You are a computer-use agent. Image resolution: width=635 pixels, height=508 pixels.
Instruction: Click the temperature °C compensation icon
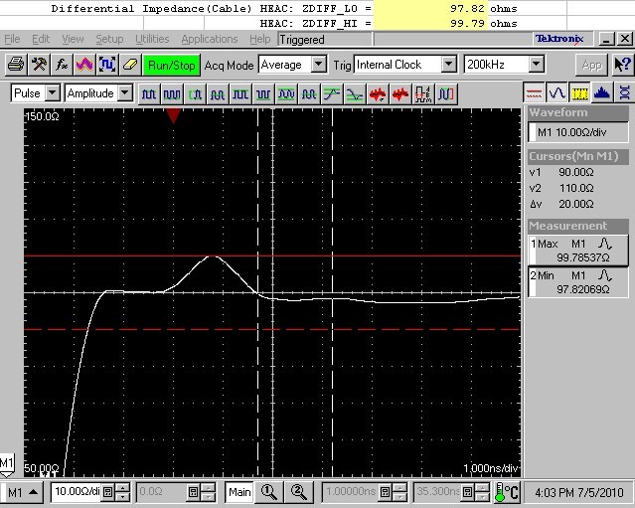[506, 491]
